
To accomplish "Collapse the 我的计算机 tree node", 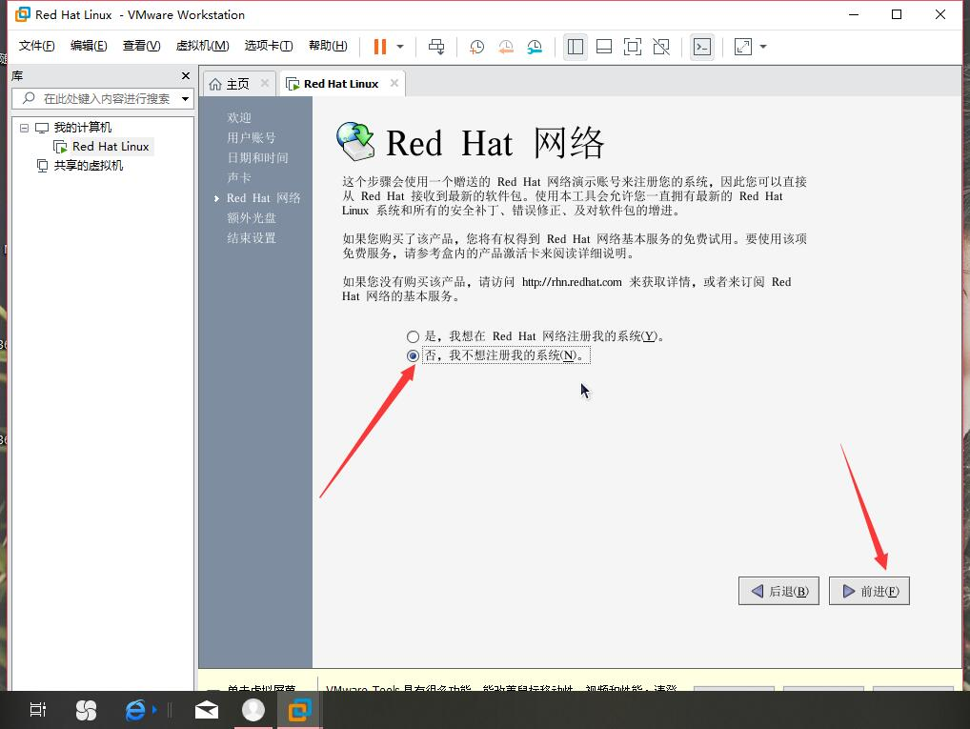I will click(x=24, y=128).
